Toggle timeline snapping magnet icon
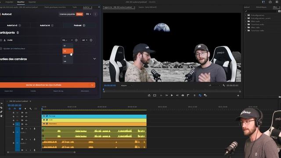Viewport: 281px width, 158px height. click(x=14, y=109)
